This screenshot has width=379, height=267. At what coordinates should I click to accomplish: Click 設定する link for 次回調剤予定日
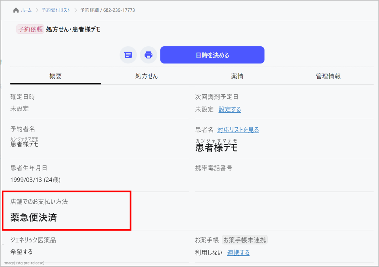pos(230,110)
